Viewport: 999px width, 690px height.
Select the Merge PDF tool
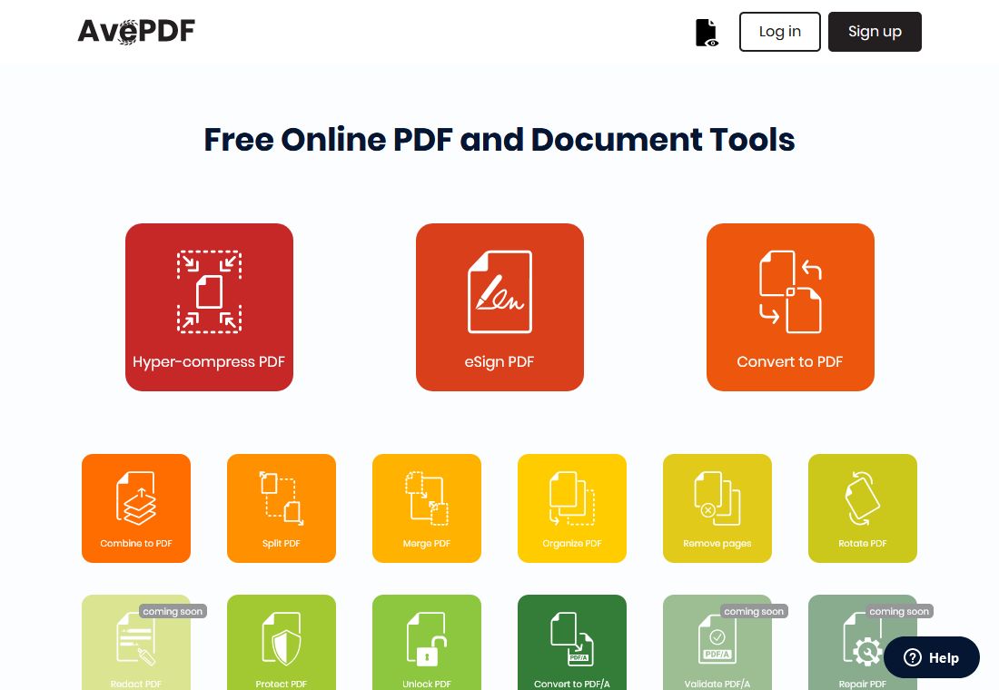tap(427, 508)
